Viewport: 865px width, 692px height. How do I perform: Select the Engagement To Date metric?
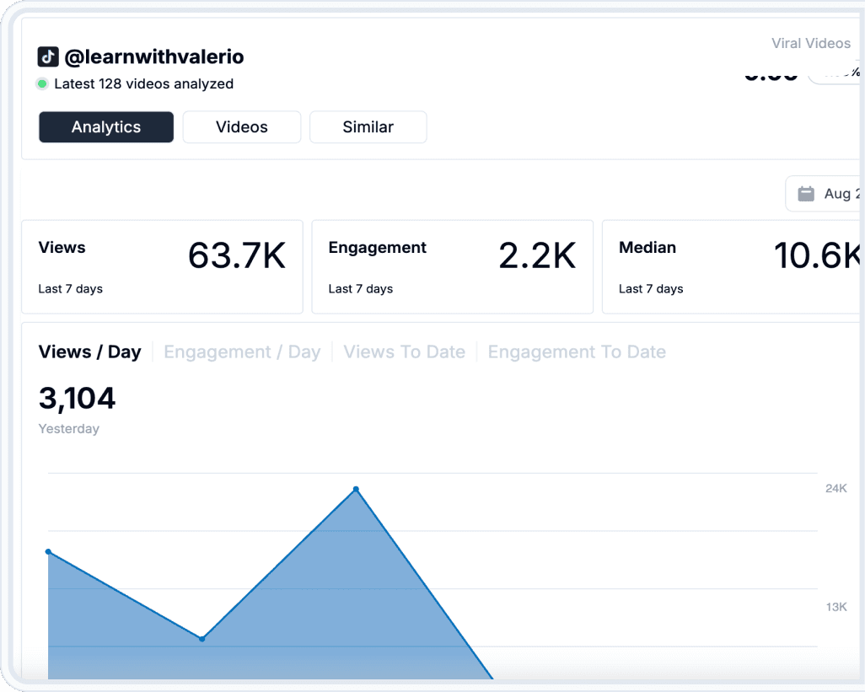coord(577,351)
